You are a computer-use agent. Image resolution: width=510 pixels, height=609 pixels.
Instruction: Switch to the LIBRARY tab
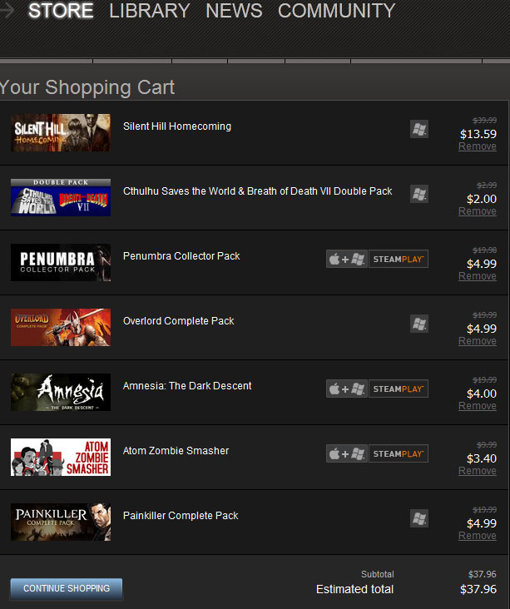(x=150, y=11)
